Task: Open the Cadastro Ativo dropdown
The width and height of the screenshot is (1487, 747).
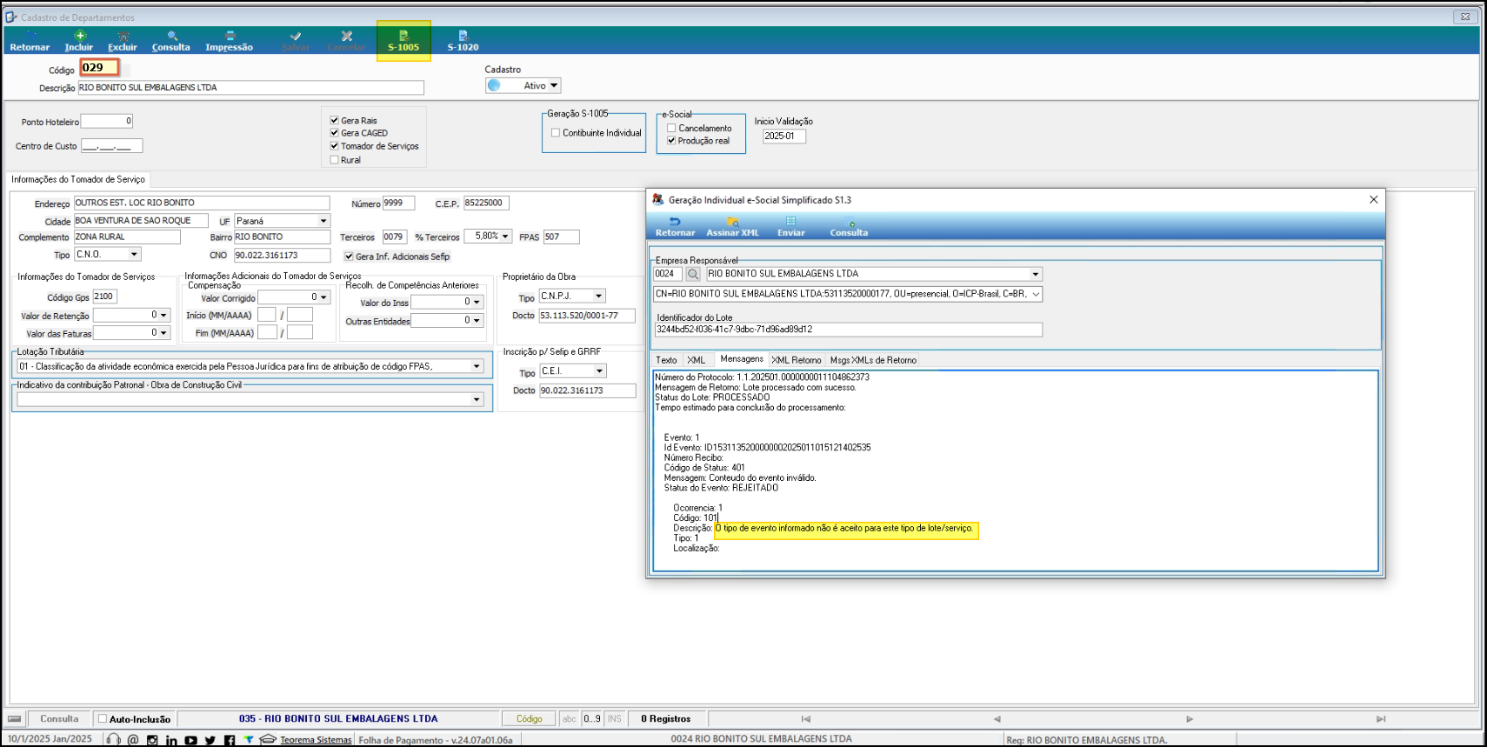Action: point(554,85)
